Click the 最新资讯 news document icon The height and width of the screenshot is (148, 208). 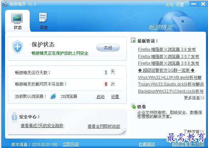133,40
